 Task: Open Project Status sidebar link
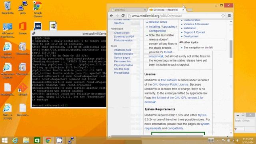click(122, 73)
